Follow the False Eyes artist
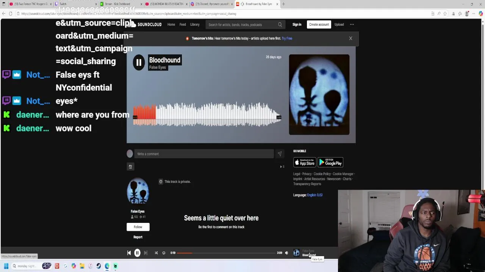The width and height of the screenshot is (485, 272). tap(138, 227)
